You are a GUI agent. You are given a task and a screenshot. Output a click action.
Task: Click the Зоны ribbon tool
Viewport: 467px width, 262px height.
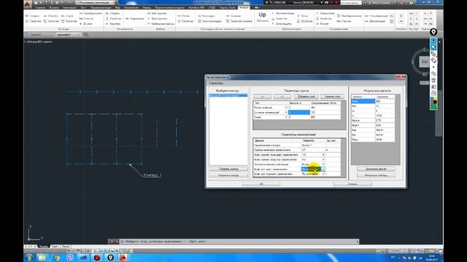(303, 16)
